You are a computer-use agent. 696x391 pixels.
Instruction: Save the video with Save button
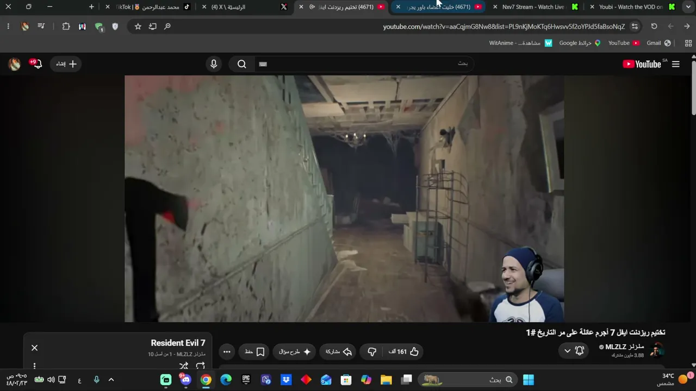point(254,352)
